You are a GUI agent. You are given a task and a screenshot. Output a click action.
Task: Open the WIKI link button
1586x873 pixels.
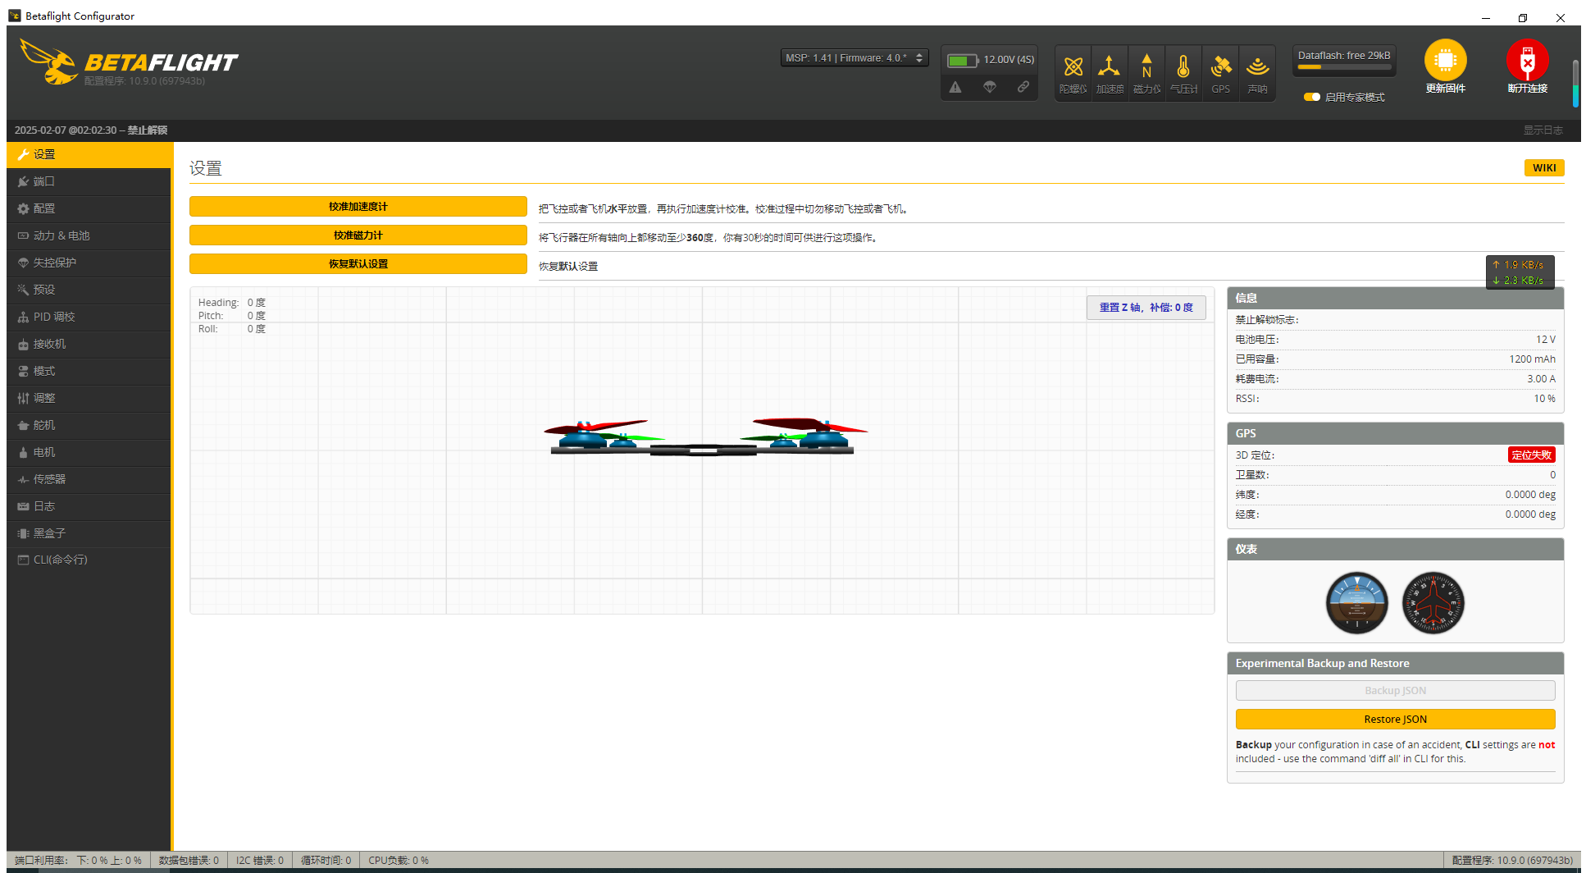click(x=1544, y=167)
